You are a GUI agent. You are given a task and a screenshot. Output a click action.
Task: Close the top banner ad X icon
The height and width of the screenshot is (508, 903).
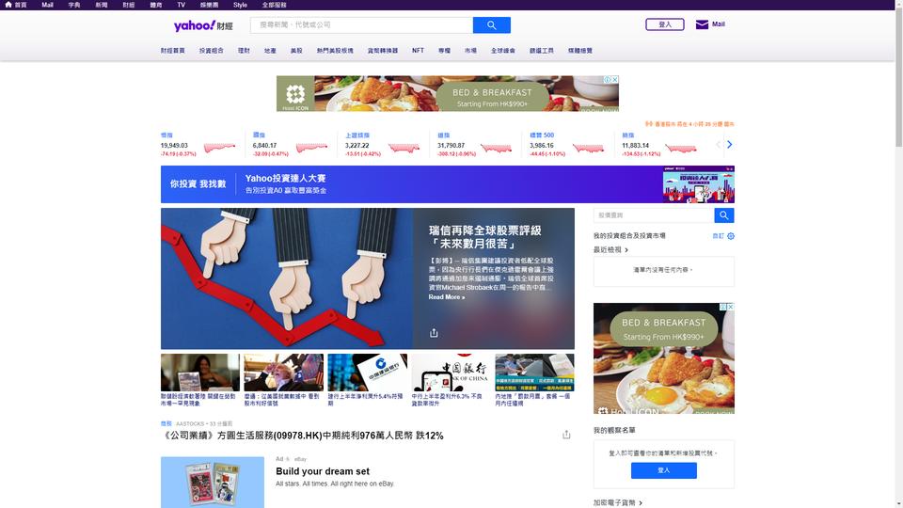tap(615, 79)
